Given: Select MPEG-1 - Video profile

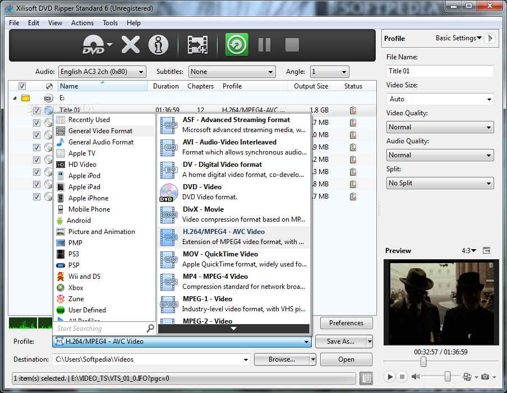Looking at the screenshot, I should pos(233,304).
